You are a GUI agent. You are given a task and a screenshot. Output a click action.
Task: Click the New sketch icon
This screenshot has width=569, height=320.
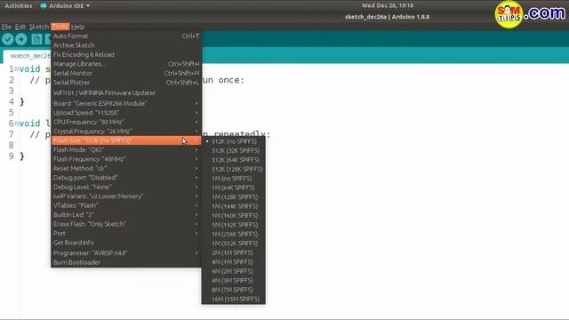pos(36,39)
